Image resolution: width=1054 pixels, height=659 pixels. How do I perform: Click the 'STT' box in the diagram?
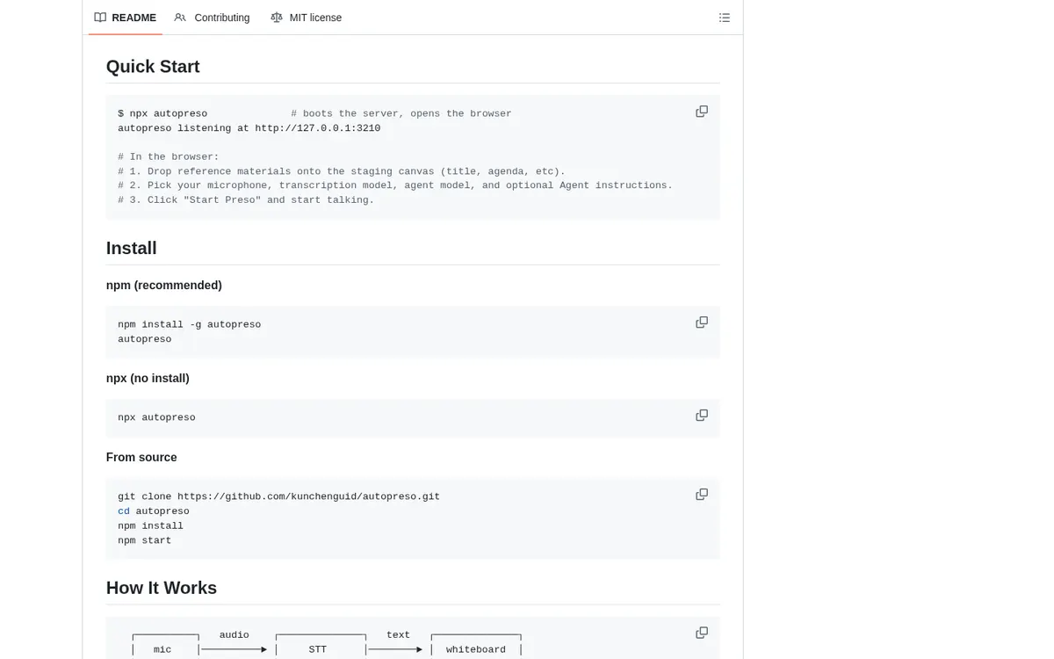tap(320, 649)
